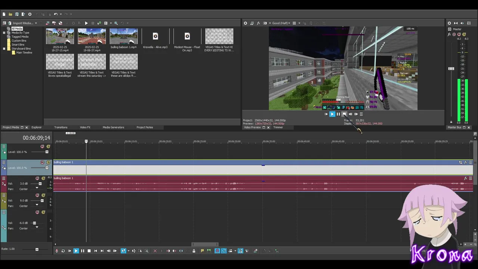The height and width of the screenshot is (269, 478).
Task: Open the Import Media dropdown arrow
Action: [36, 23]
